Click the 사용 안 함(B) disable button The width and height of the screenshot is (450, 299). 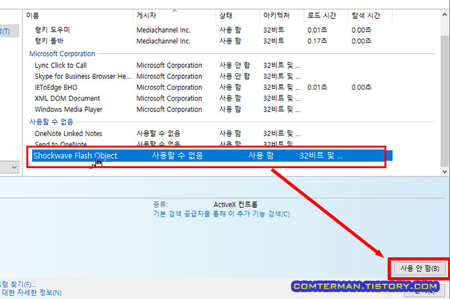click(419, 269)
